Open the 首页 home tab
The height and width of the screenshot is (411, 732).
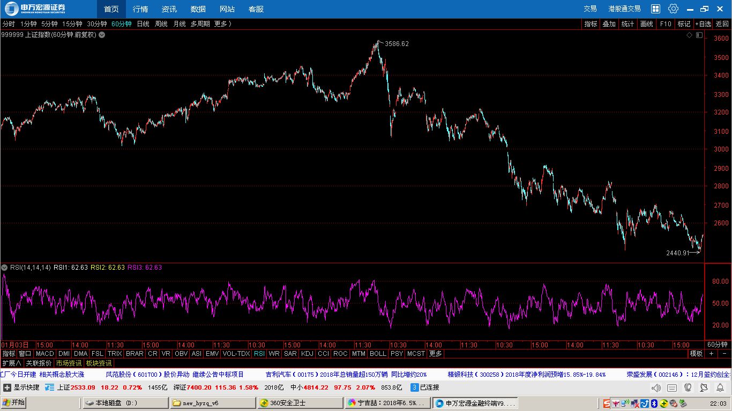point(111,9)
